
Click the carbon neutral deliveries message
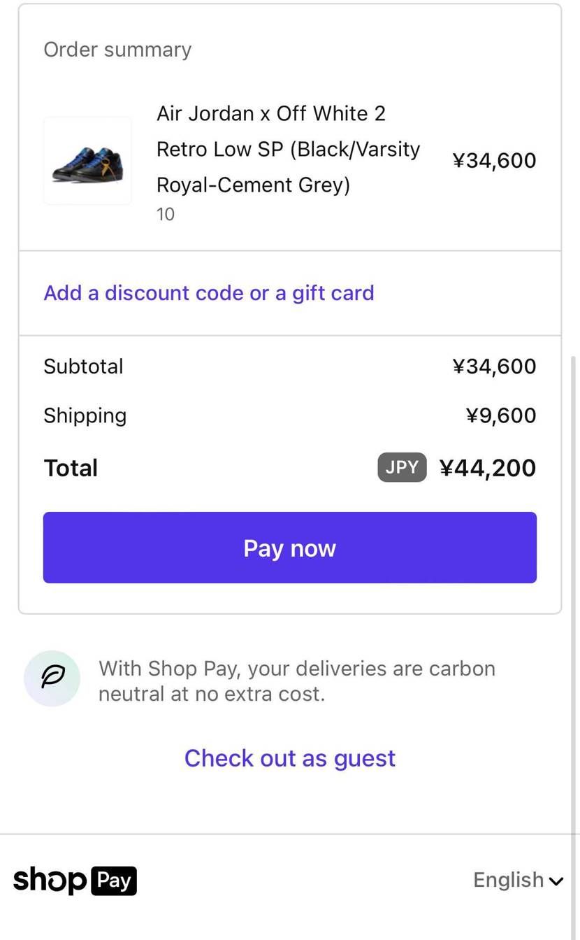tap(297, 681)
